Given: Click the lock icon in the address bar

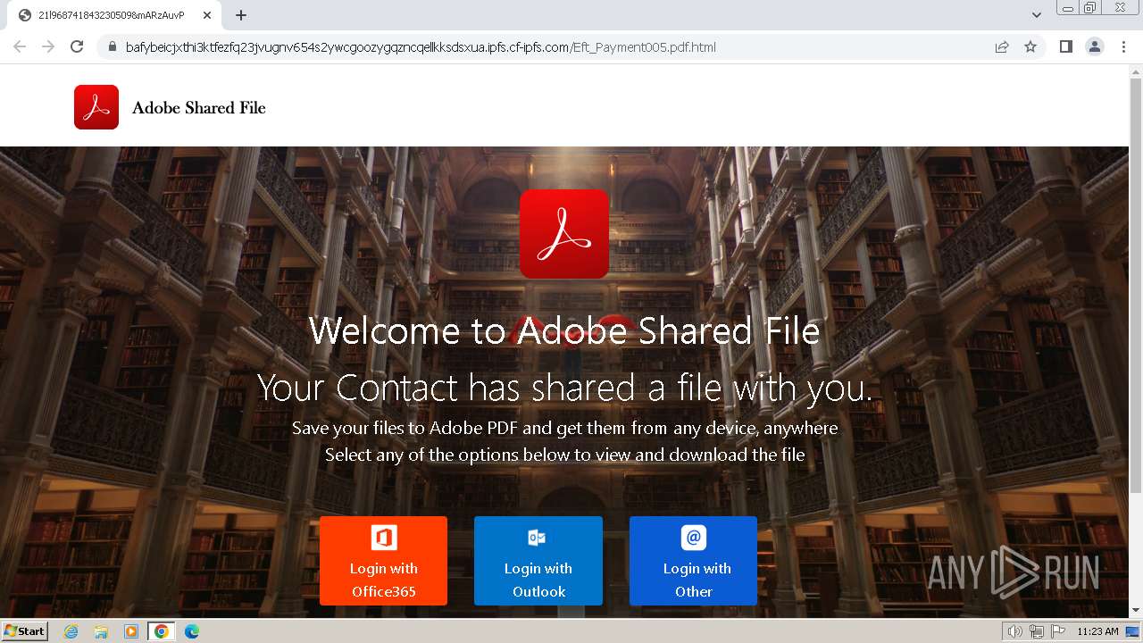Looking at the screenshot, I should pyautogui.click(x=112, y=47).
